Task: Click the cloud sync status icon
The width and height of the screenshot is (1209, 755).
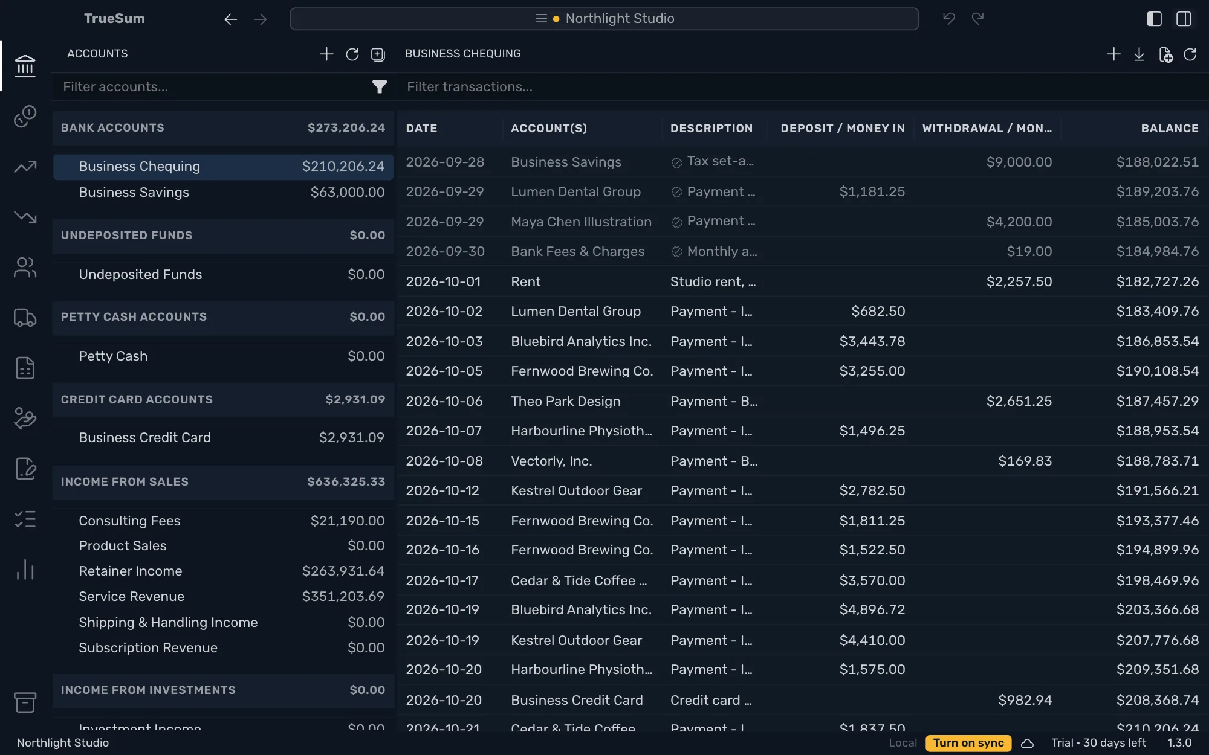Action: click(1027, 744)
